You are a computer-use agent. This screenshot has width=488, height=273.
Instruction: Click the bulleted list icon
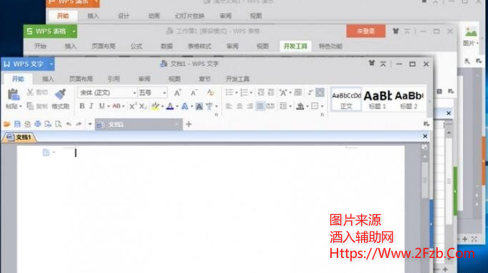[229, 92]
